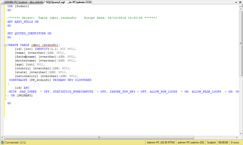Image resolution: width=243 pixels, height=145 pixels.
Task: Click the 'IGNORE_DUP_KEY' option
Action: tap(122, 92)
